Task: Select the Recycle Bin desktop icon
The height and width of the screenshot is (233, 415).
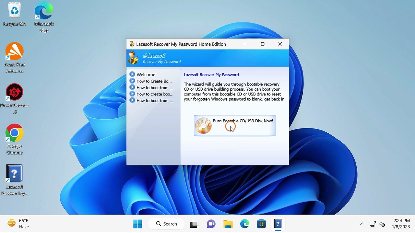Action: pyautogui.click(x=15, y=14)
